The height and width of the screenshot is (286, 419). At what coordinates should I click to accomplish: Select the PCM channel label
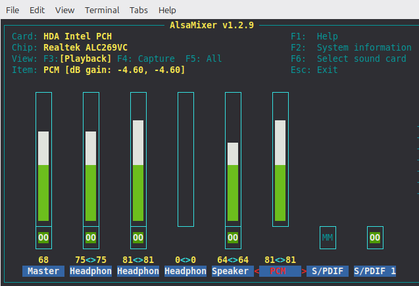pos(280,271)
